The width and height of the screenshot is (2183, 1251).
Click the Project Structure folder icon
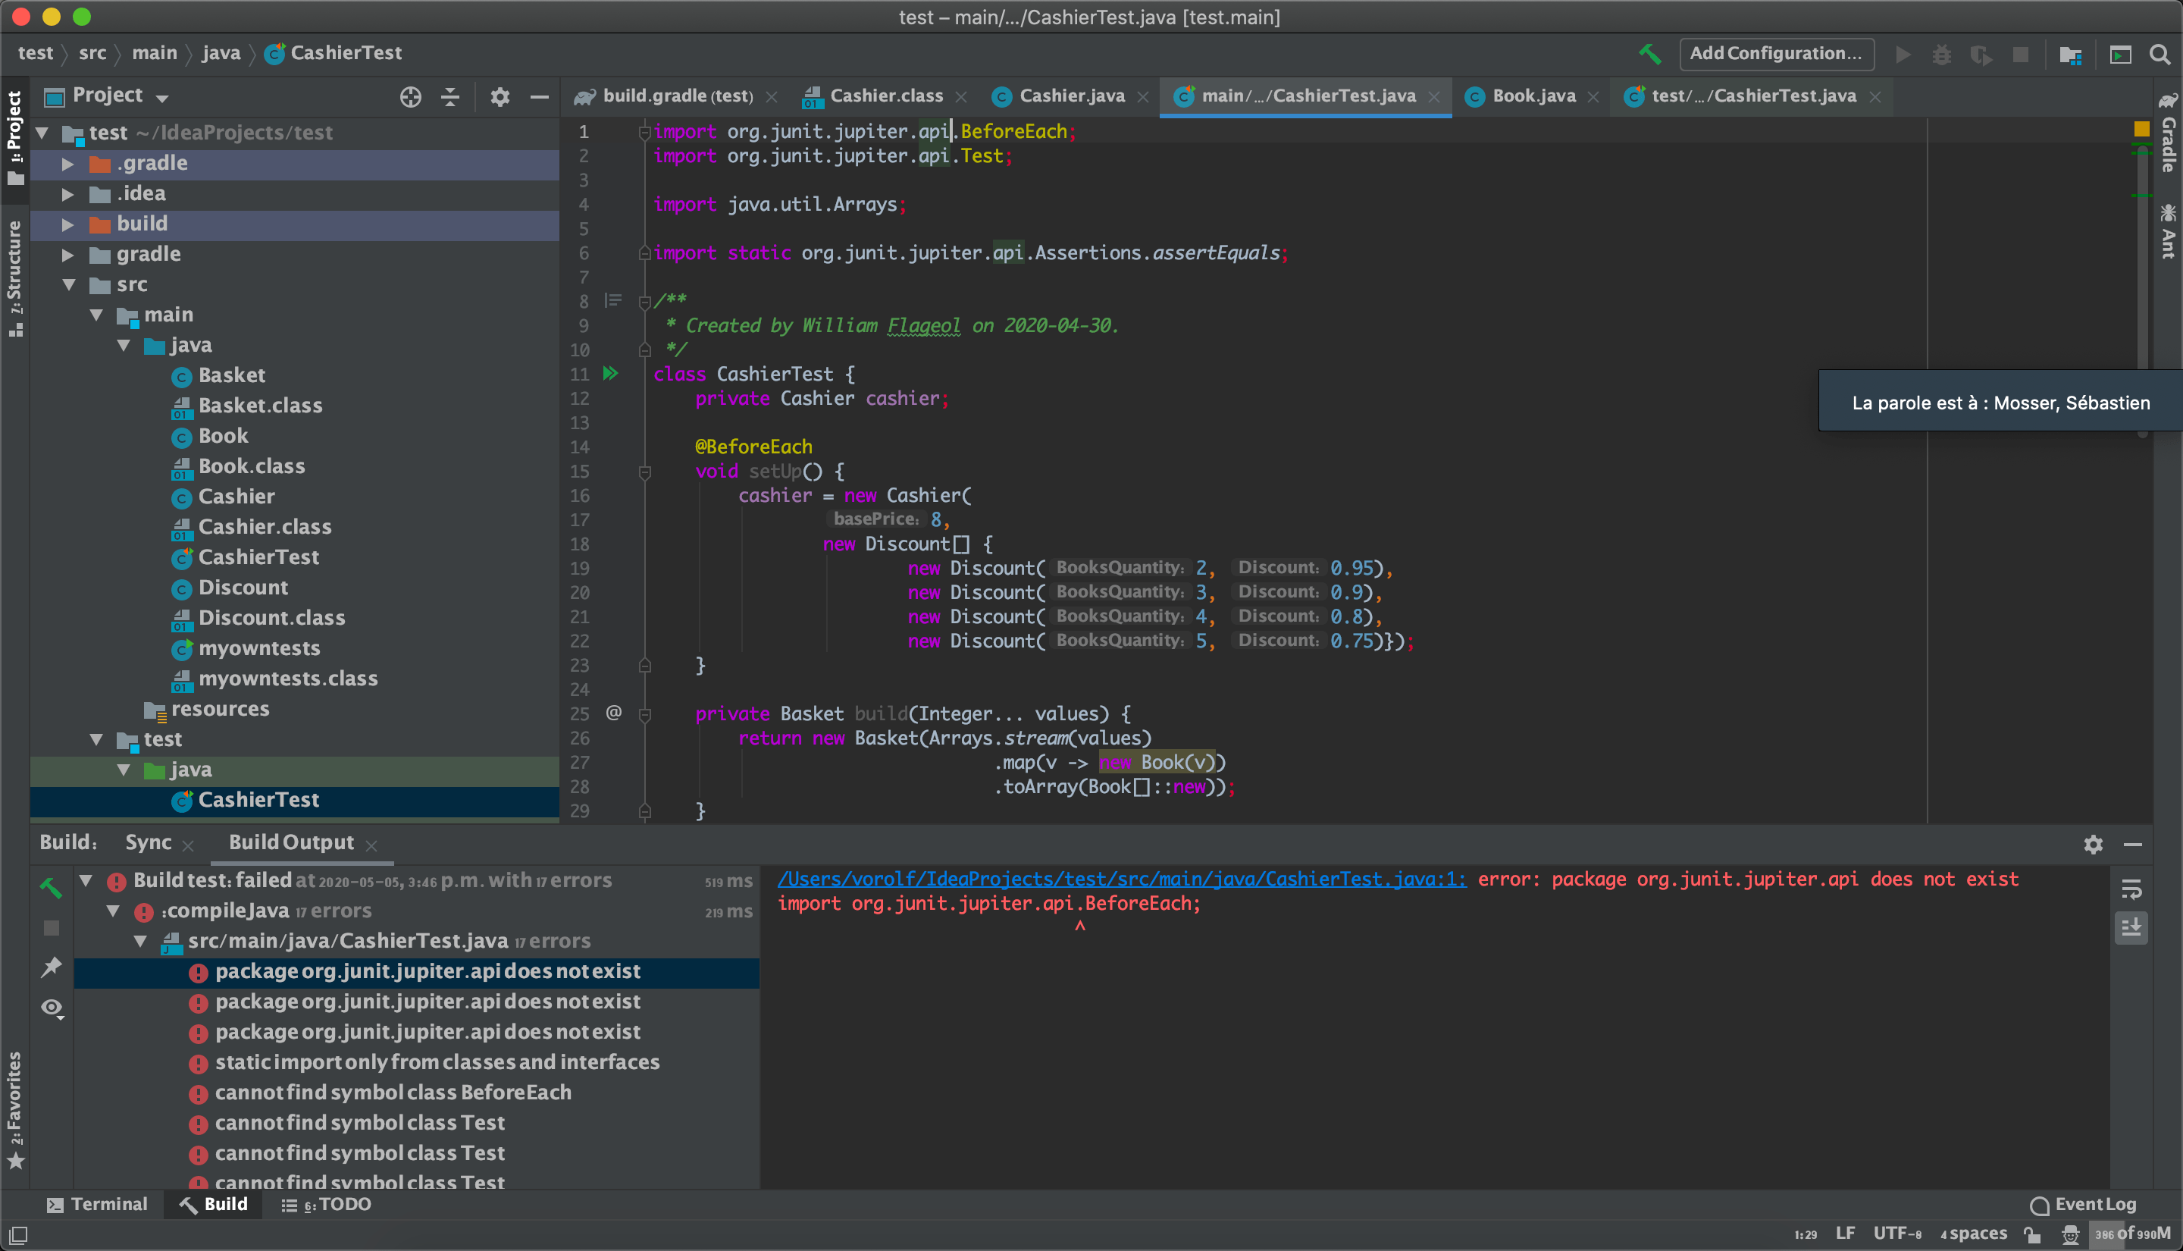pos(2071,54)
